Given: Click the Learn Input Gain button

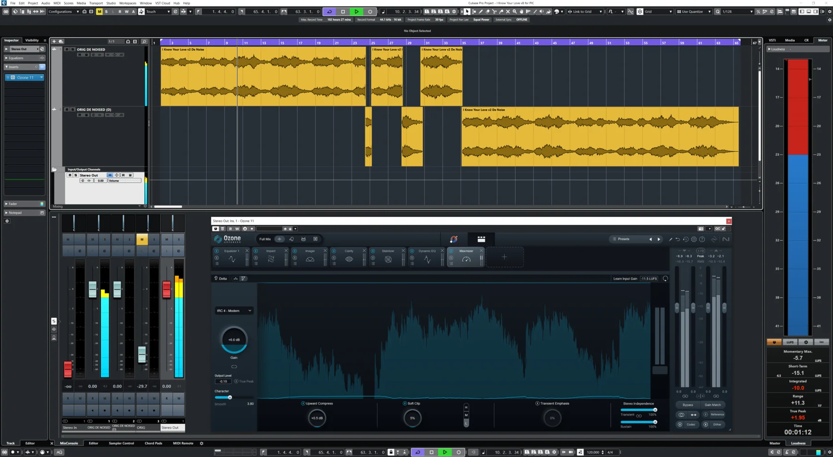Looking at the screenshot, I should coord(625,278).
